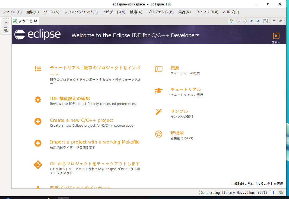289x199 pixels.
Task: Open the サンプル samples link
Action: coord(179,111)
